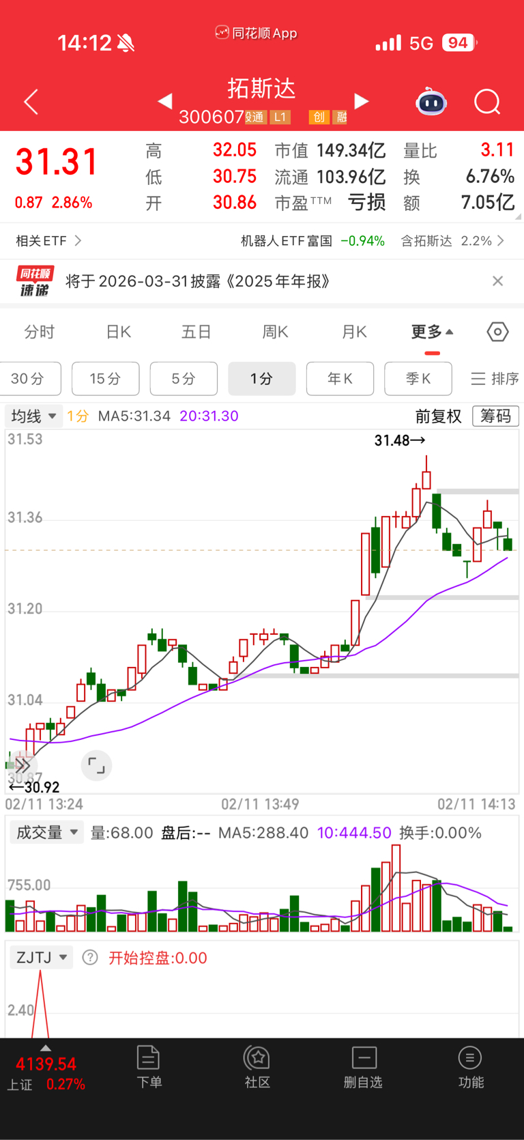The height and width of the screenshot is (1140, 524).
Task: Tap the MA5:31.34 label
Action: tap(134, 416)
